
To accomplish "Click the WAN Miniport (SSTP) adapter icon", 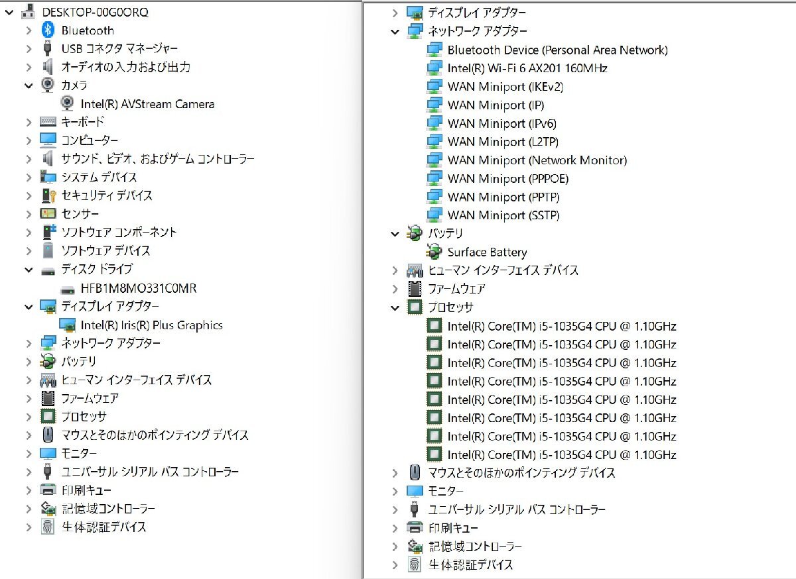I will pyautogui.click(x=434, y=215).
